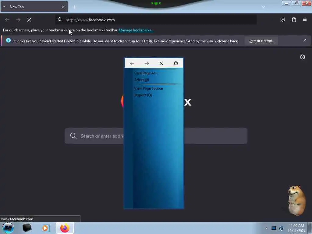Dismiss the Refresh Firefox notification bar
This screenshot has width=312, height=234.
coord(305,41)
